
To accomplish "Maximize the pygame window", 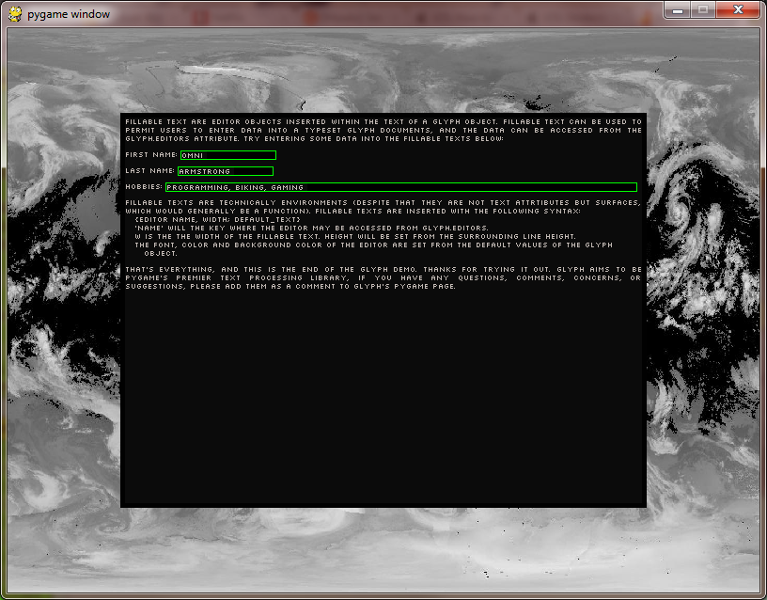I will pos(703,9).
